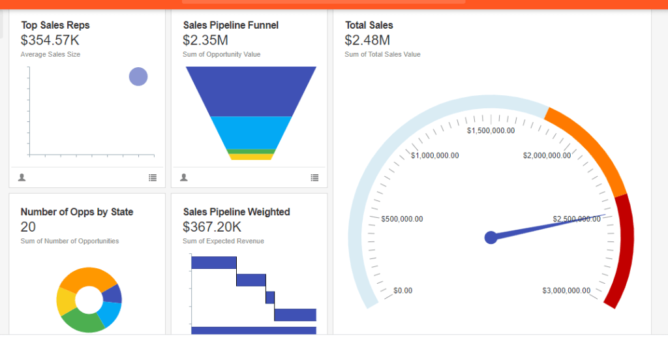This screenshot has width=668, height=338.
Task: Select the green slice of the donut chart
Action: coord(82,320)
